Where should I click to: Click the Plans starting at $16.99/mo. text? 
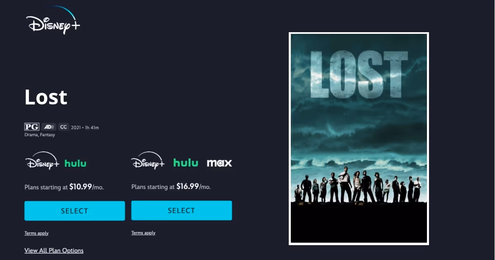(x=171, y=187)
